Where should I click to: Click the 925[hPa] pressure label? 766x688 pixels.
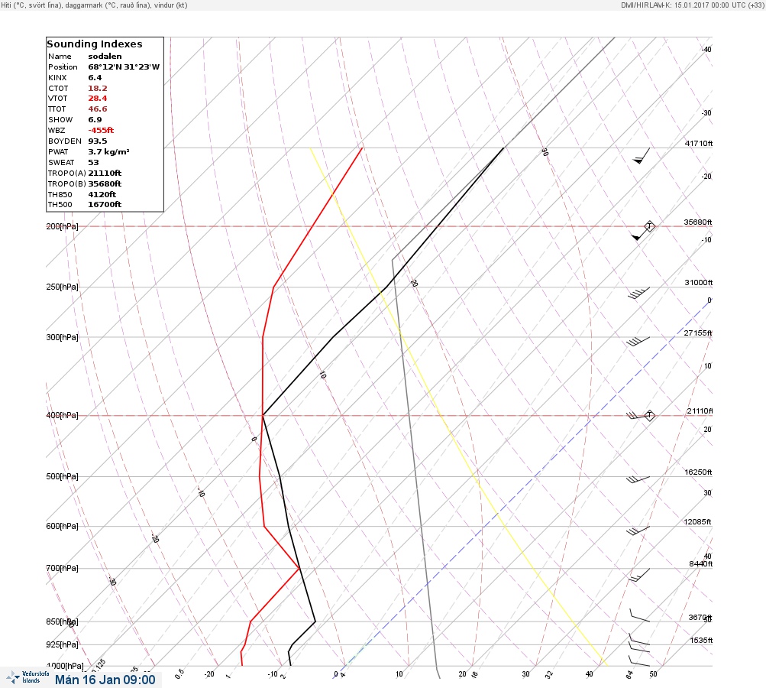pyautogui.click(x=62, y=644)
